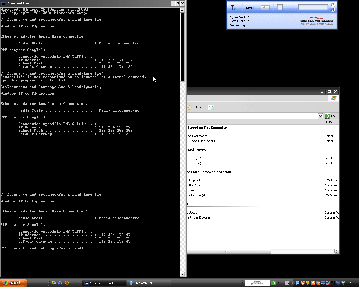Click the blue star-shaped tray icon
The image size is (359, 287).
pos(323,283)
